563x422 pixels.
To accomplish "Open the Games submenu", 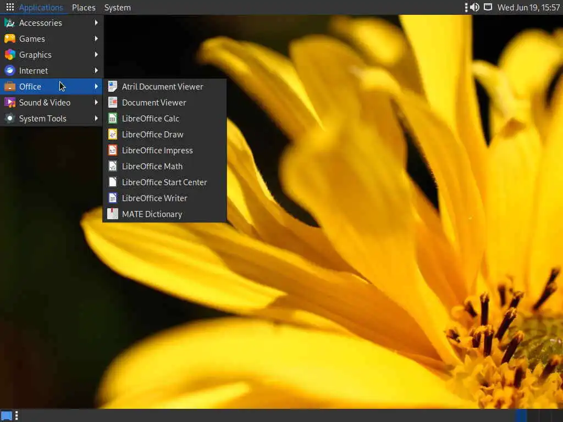I will (52, 39).
